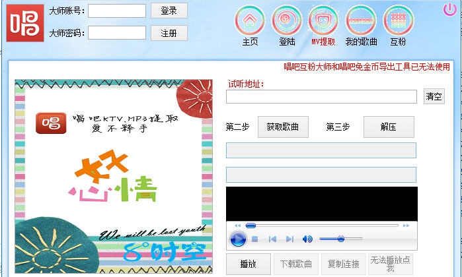The height and width of the screenshot is (277, 462).
Task: Click the 登录 login button
Action: [x=169, y=11]
